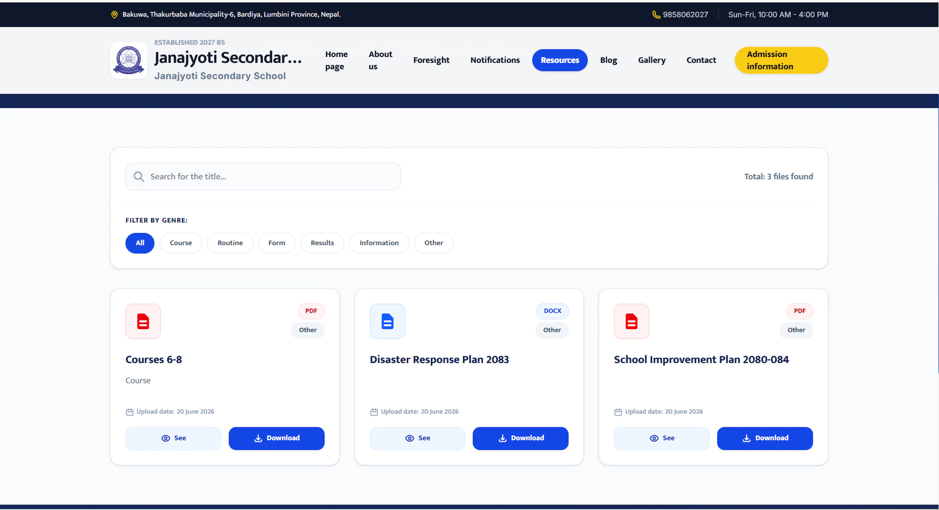939x510 pixels.
Task: Go to About us page
Action: coord(380,60)
